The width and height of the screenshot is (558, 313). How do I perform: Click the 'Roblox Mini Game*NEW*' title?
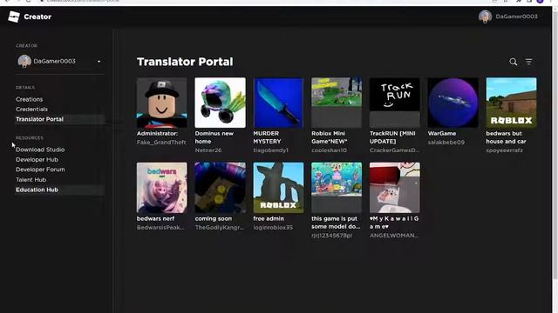[x=330, y=137]
